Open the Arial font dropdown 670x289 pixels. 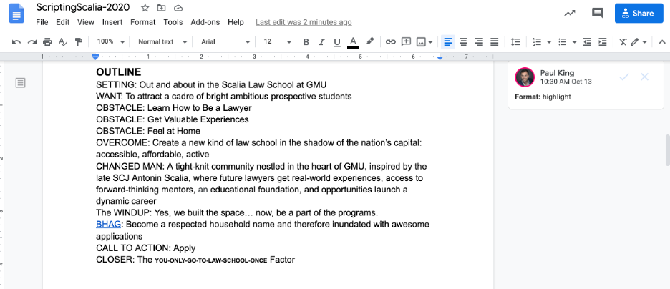(225, 41)
